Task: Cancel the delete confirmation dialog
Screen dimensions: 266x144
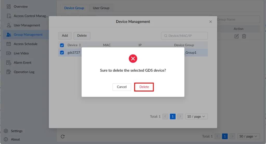Action: [x=122, y=87]
